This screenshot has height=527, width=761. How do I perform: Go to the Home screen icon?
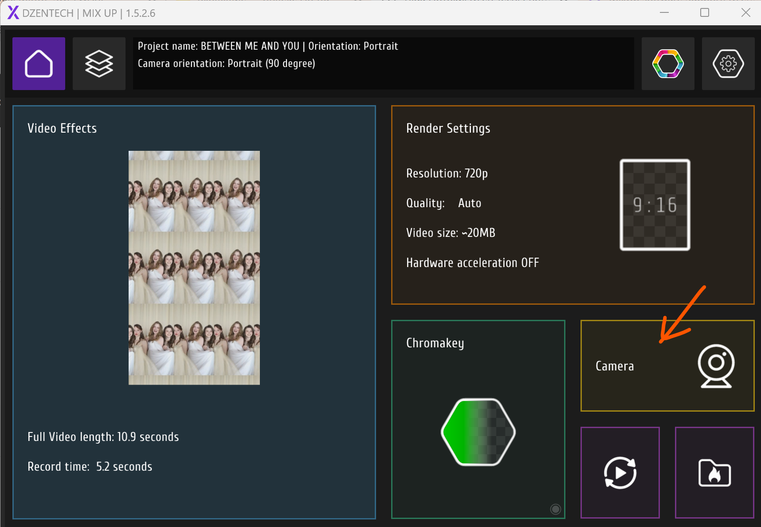point(39,63)
